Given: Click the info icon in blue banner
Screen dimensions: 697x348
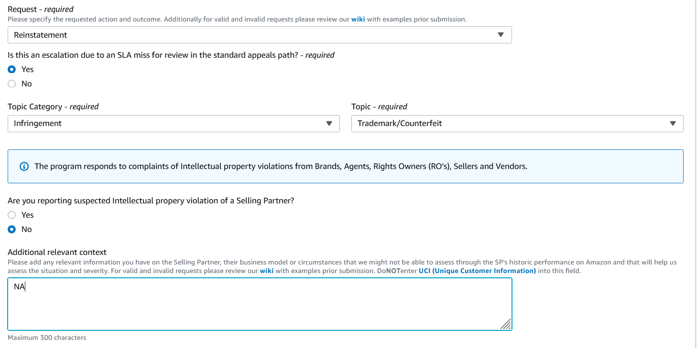Looking at the screenshot, I should pos(24,167).
